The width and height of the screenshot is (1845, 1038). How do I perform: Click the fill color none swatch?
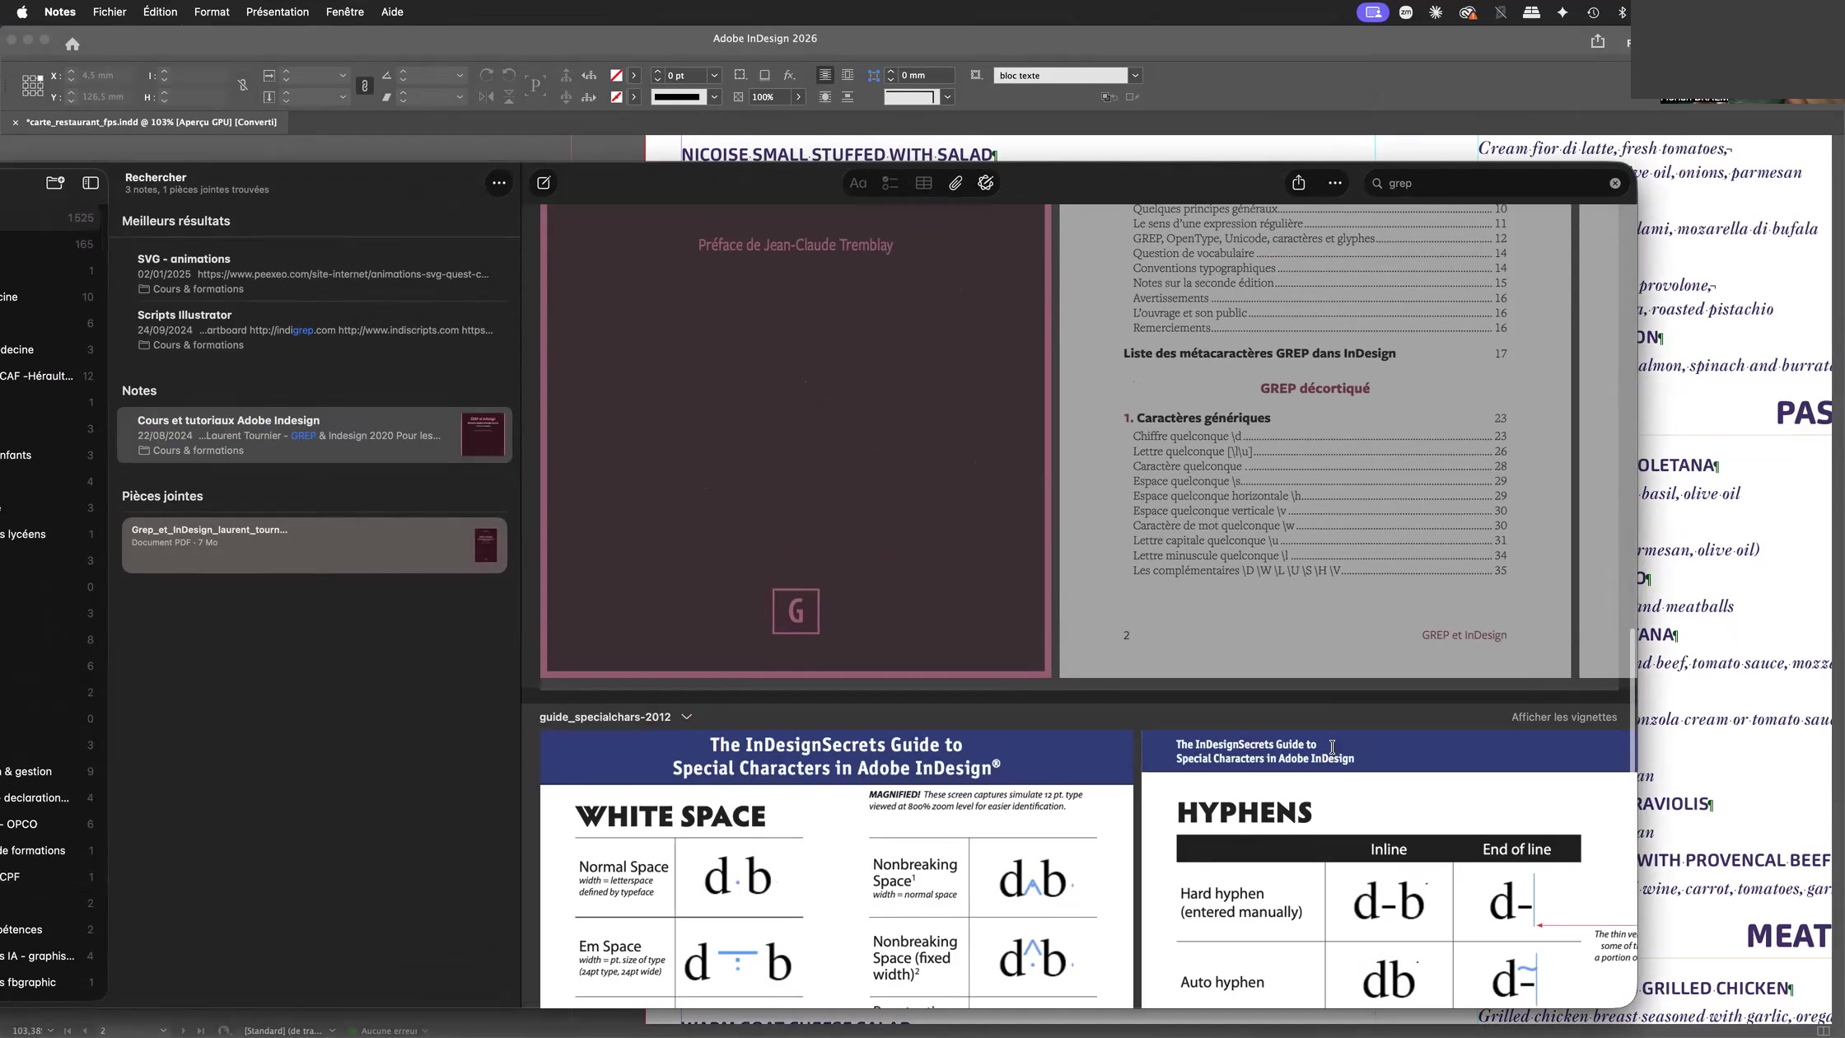(616, 75)
